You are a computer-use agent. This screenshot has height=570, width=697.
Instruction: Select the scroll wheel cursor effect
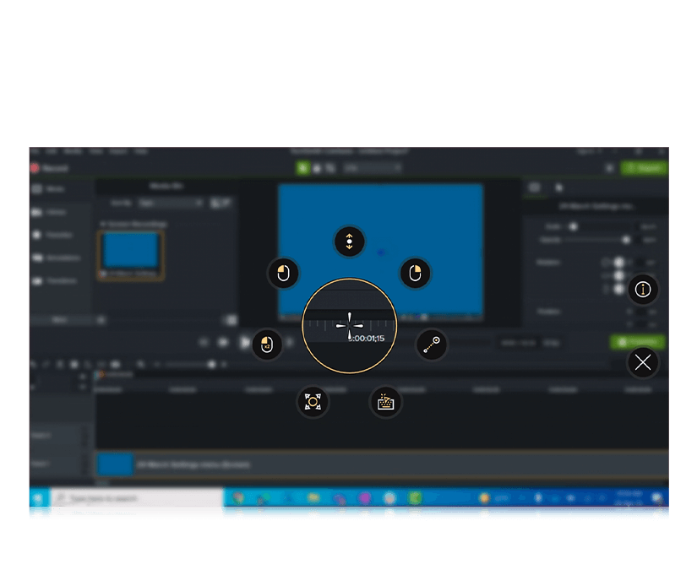pyautogui.click(x=350, y=242)
